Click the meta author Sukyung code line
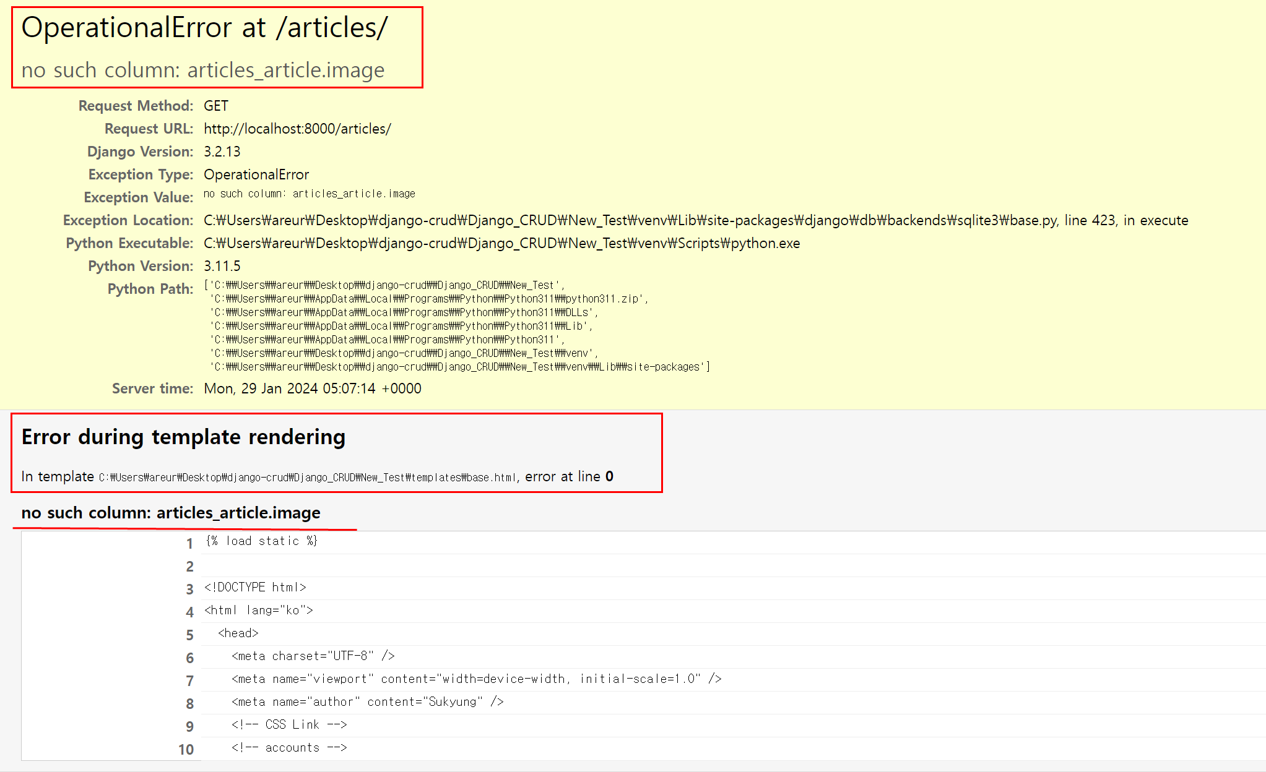 (368, 701)
